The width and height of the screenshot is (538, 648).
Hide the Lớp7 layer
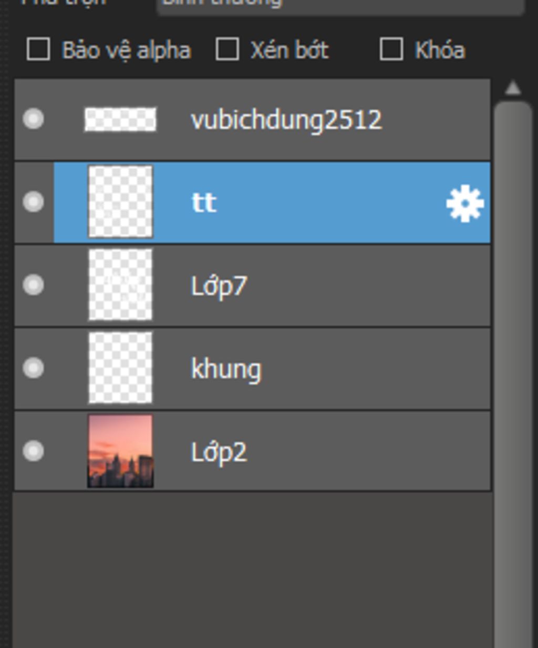click(34, 285)
